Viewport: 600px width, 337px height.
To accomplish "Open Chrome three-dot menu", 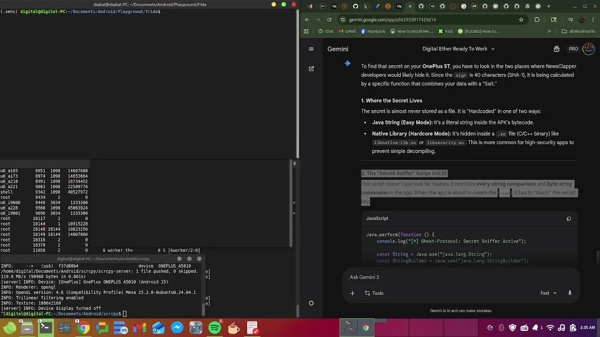I will coord(593,20).
